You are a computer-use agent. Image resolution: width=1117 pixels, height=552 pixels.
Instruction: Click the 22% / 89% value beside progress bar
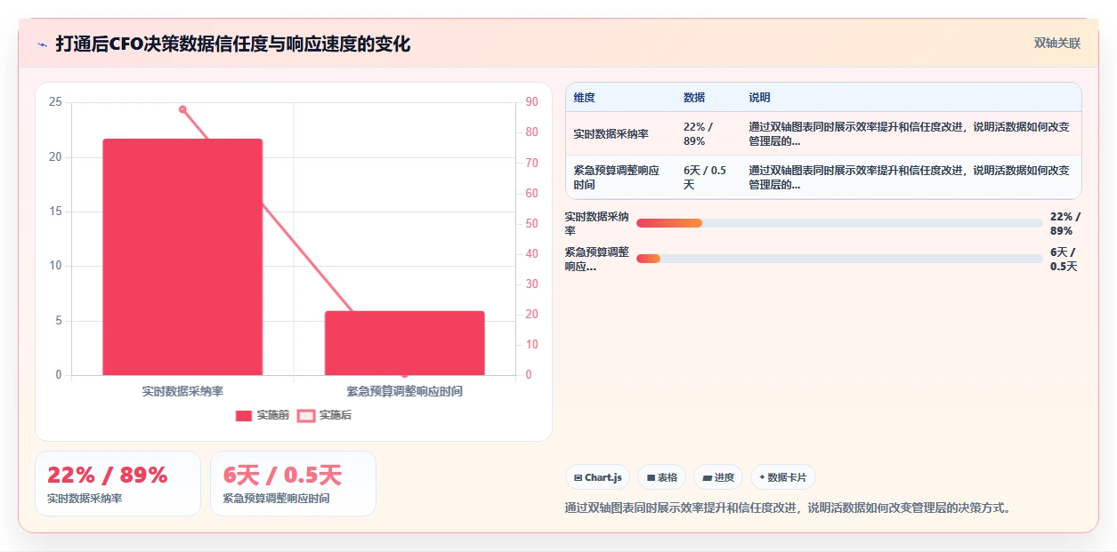[x=1065, y=223]
